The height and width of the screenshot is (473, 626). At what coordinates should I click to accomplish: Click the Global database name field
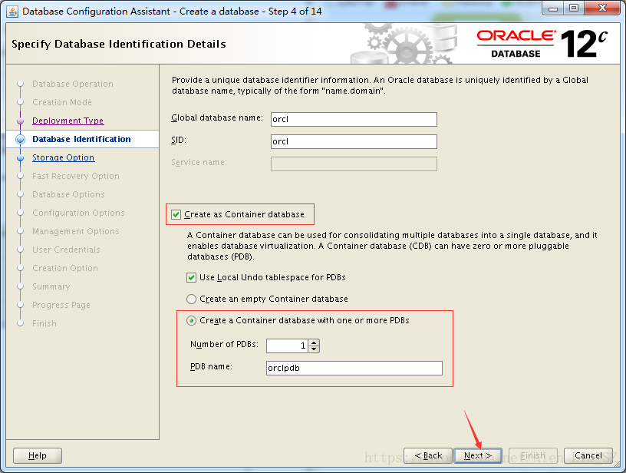(354, 120)
